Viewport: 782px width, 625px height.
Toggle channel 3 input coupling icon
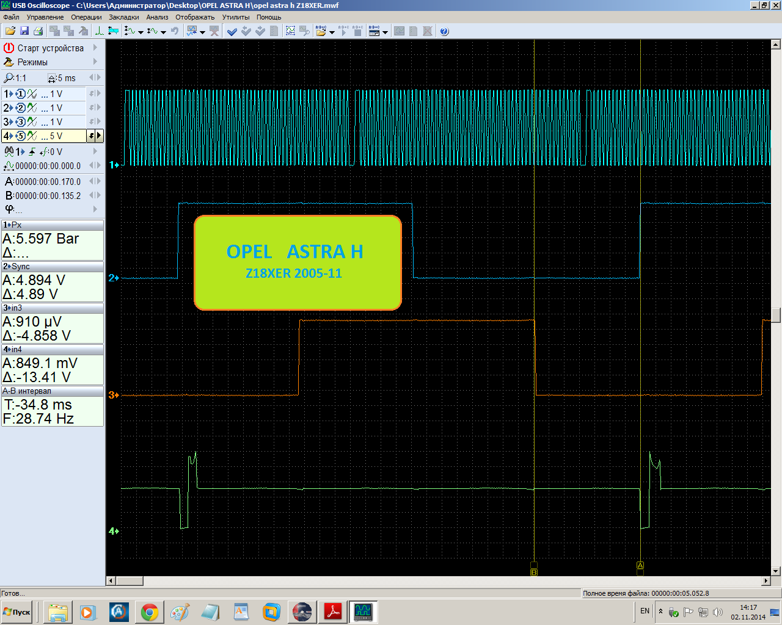(x=32, y=122)
